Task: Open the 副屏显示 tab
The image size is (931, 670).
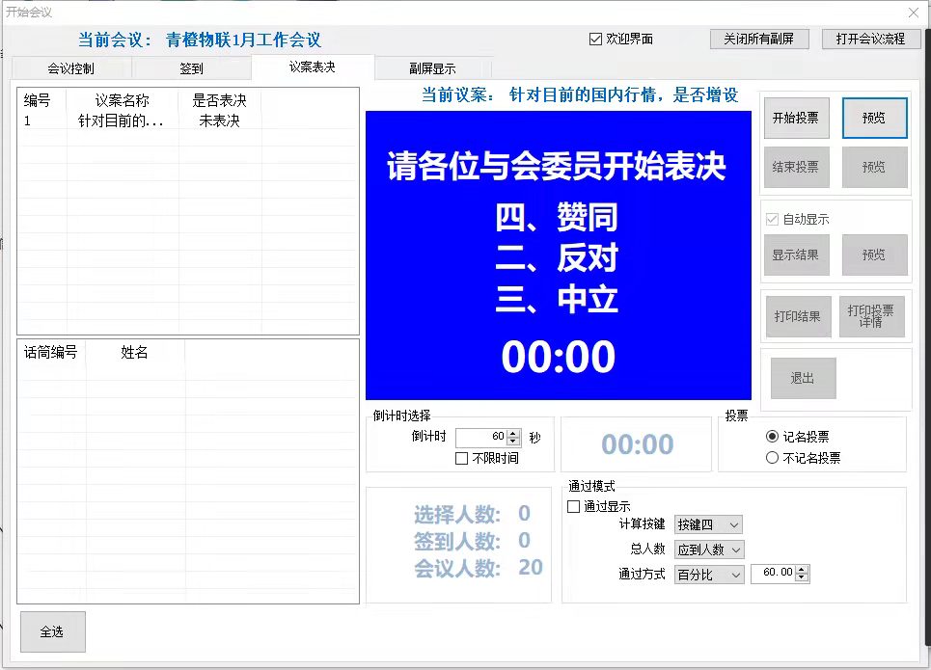Action: click(x=432, y=68)
